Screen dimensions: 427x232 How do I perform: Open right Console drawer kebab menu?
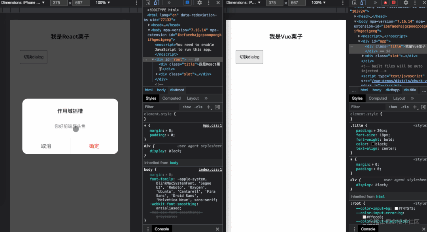coord(354,229)
